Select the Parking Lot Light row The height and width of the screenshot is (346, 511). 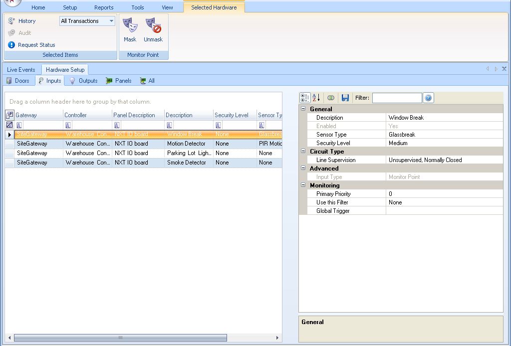tap(143, 153)
